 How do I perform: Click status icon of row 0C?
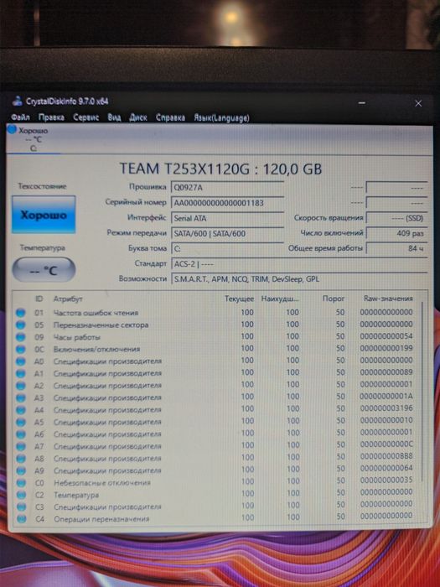pyautogui.click(x=21, y=350)
